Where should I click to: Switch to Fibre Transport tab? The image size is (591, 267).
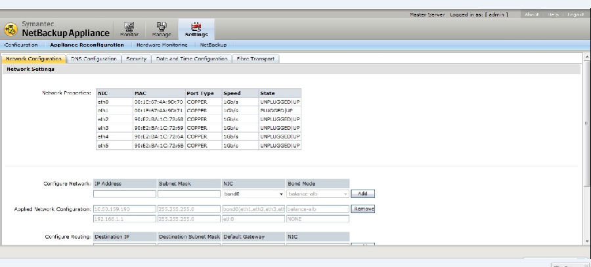[x=255, y=59]
